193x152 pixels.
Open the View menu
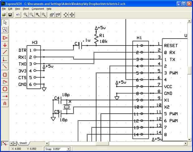point(17,9)
